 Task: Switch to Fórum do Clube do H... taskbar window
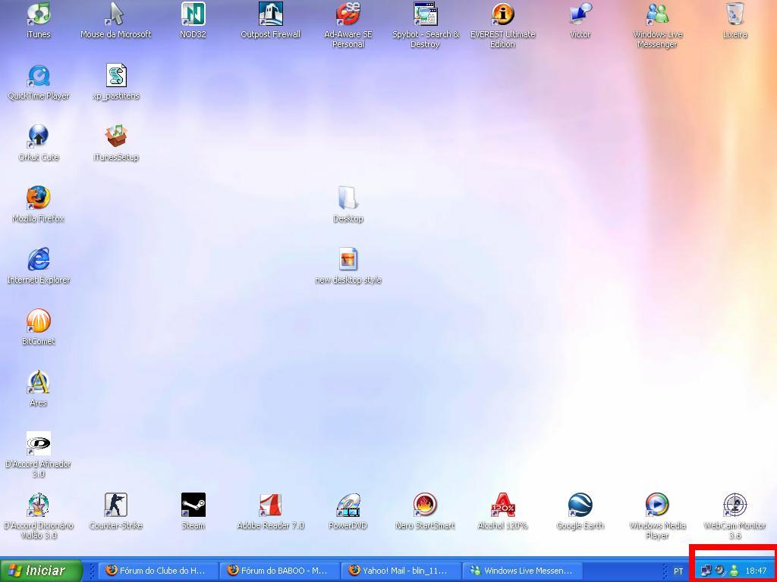(x=158, y=571)
